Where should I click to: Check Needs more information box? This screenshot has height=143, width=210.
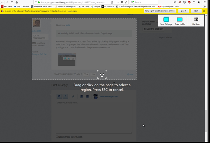point(57,137)
